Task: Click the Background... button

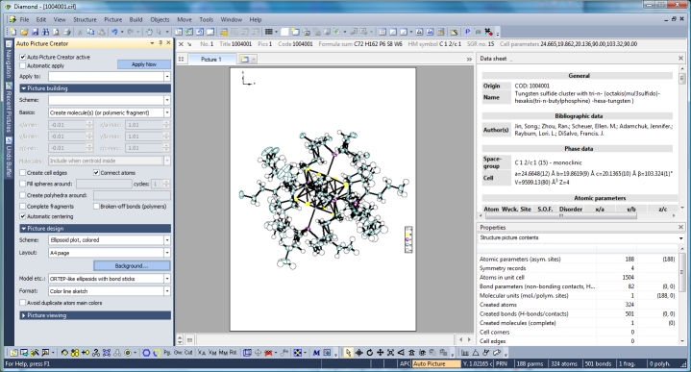Action: click(x=132, y=265)
